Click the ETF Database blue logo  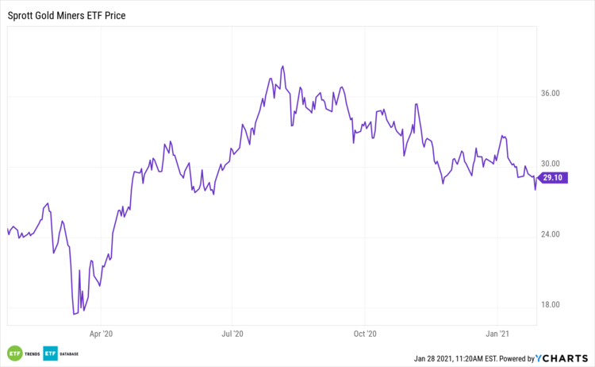pos(50,353)
